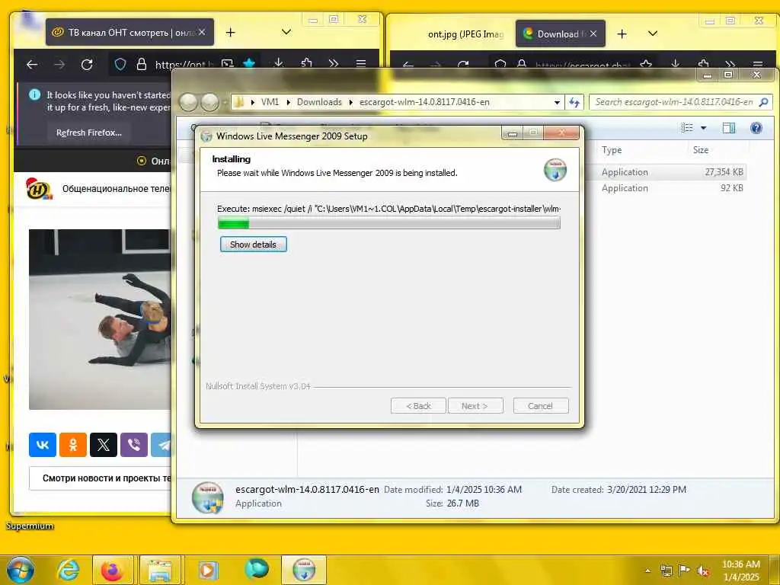Click the magnifier in Explorer search box
The height and width of the screenshot is (585, 780).
(764, 102)
